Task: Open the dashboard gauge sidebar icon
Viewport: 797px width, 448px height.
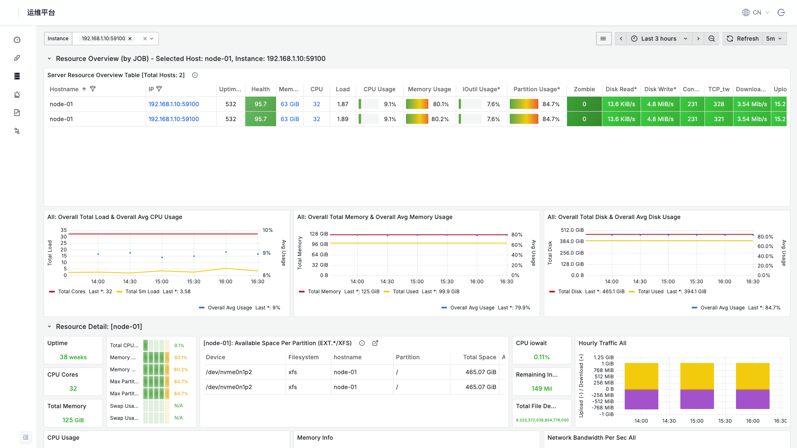Action: [17, 40]
